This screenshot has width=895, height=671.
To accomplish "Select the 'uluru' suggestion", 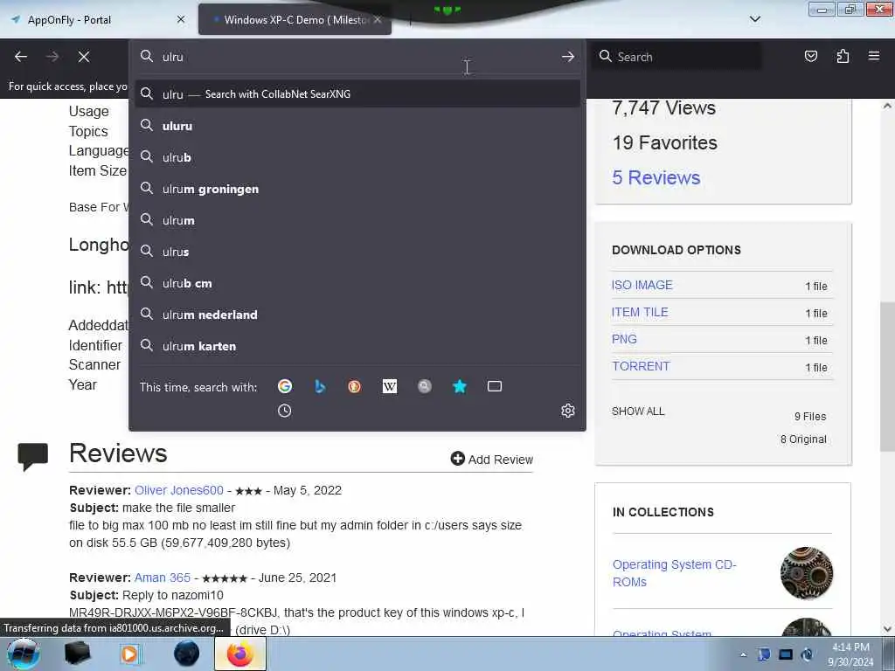I will [357, 126].
